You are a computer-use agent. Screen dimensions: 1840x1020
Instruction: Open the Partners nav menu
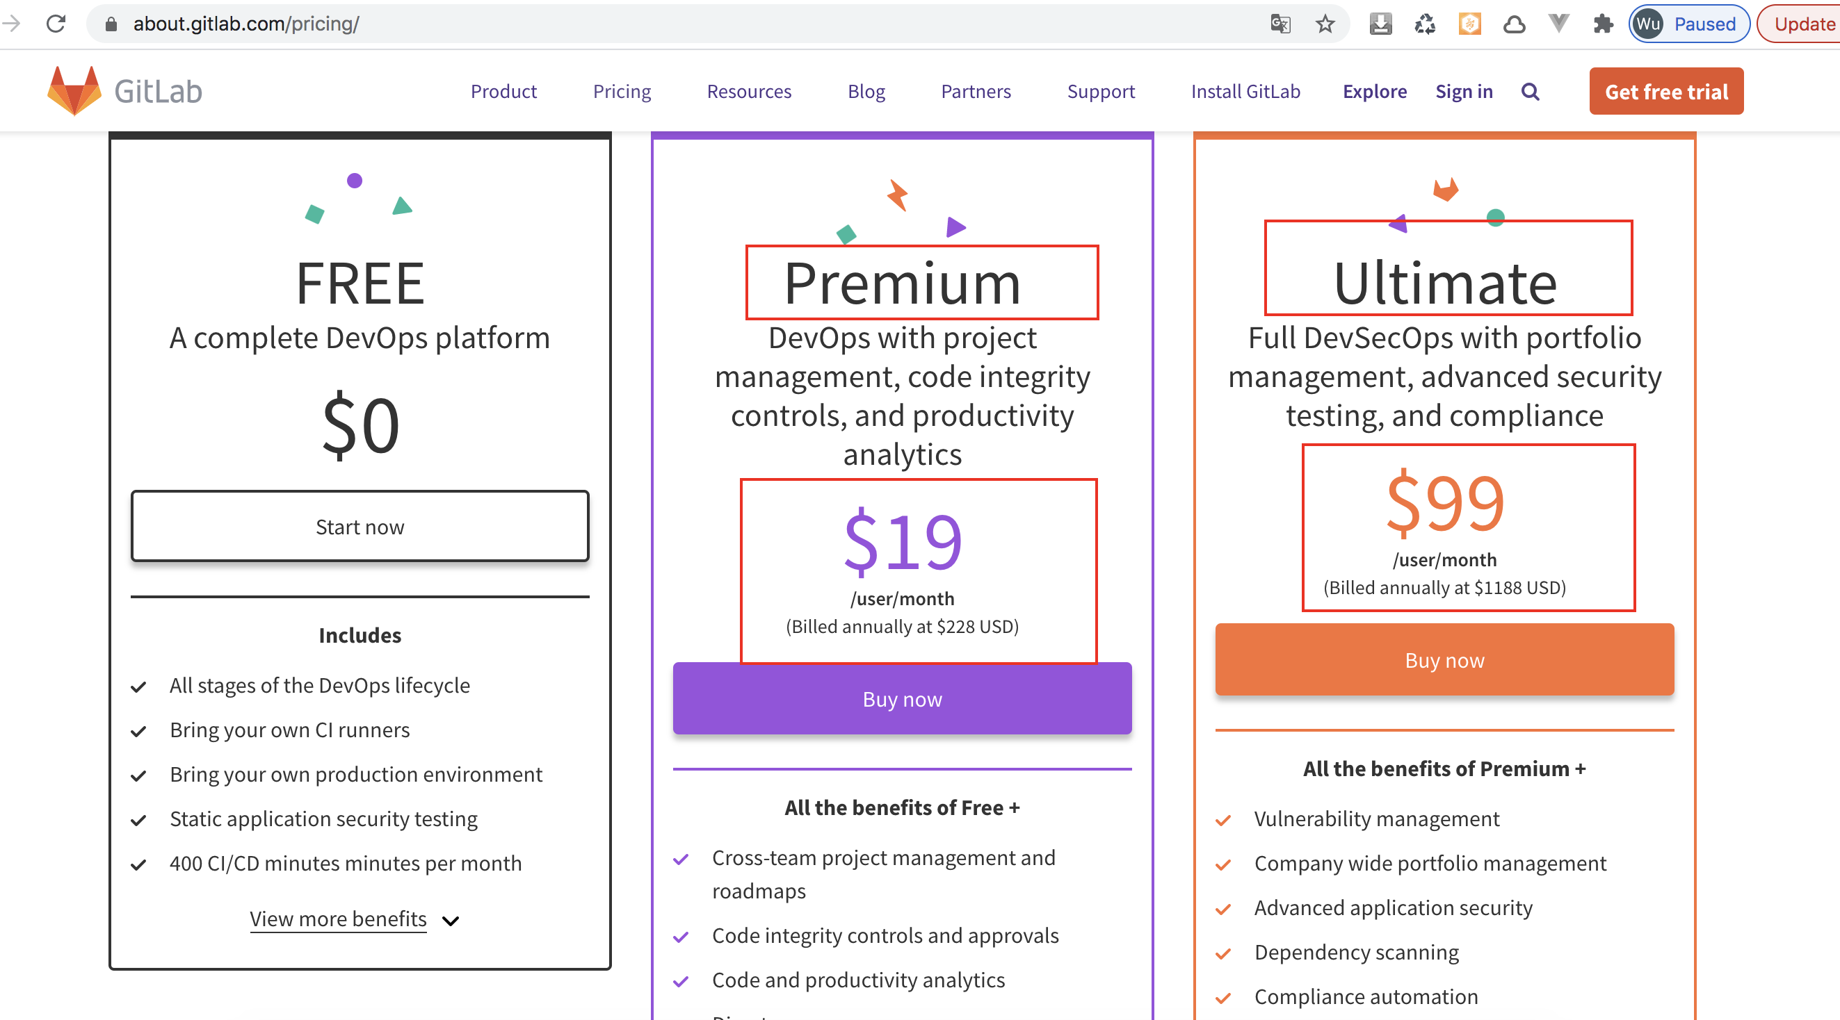click(976, 91)
